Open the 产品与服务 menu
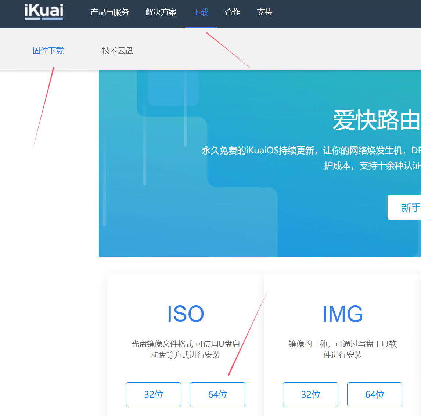This screenshot has width=421, height=416. click(x=109, y=12)
